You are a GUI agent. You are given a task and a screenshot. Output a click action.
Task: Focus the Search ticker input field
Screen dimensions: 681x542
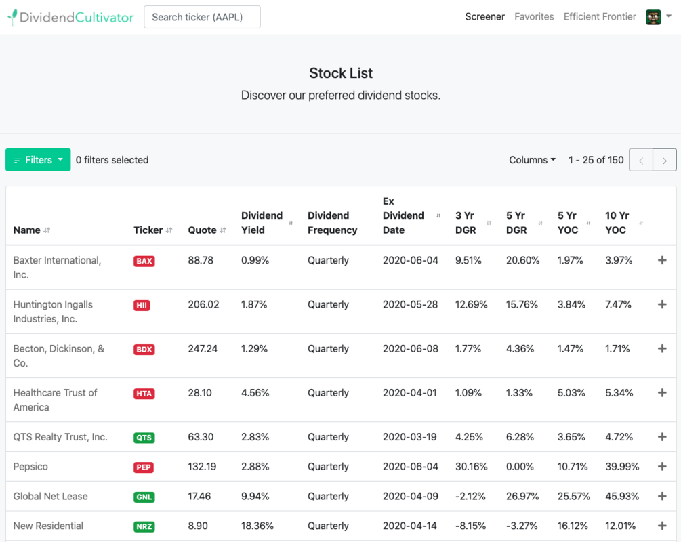click(x=202, y=17)
